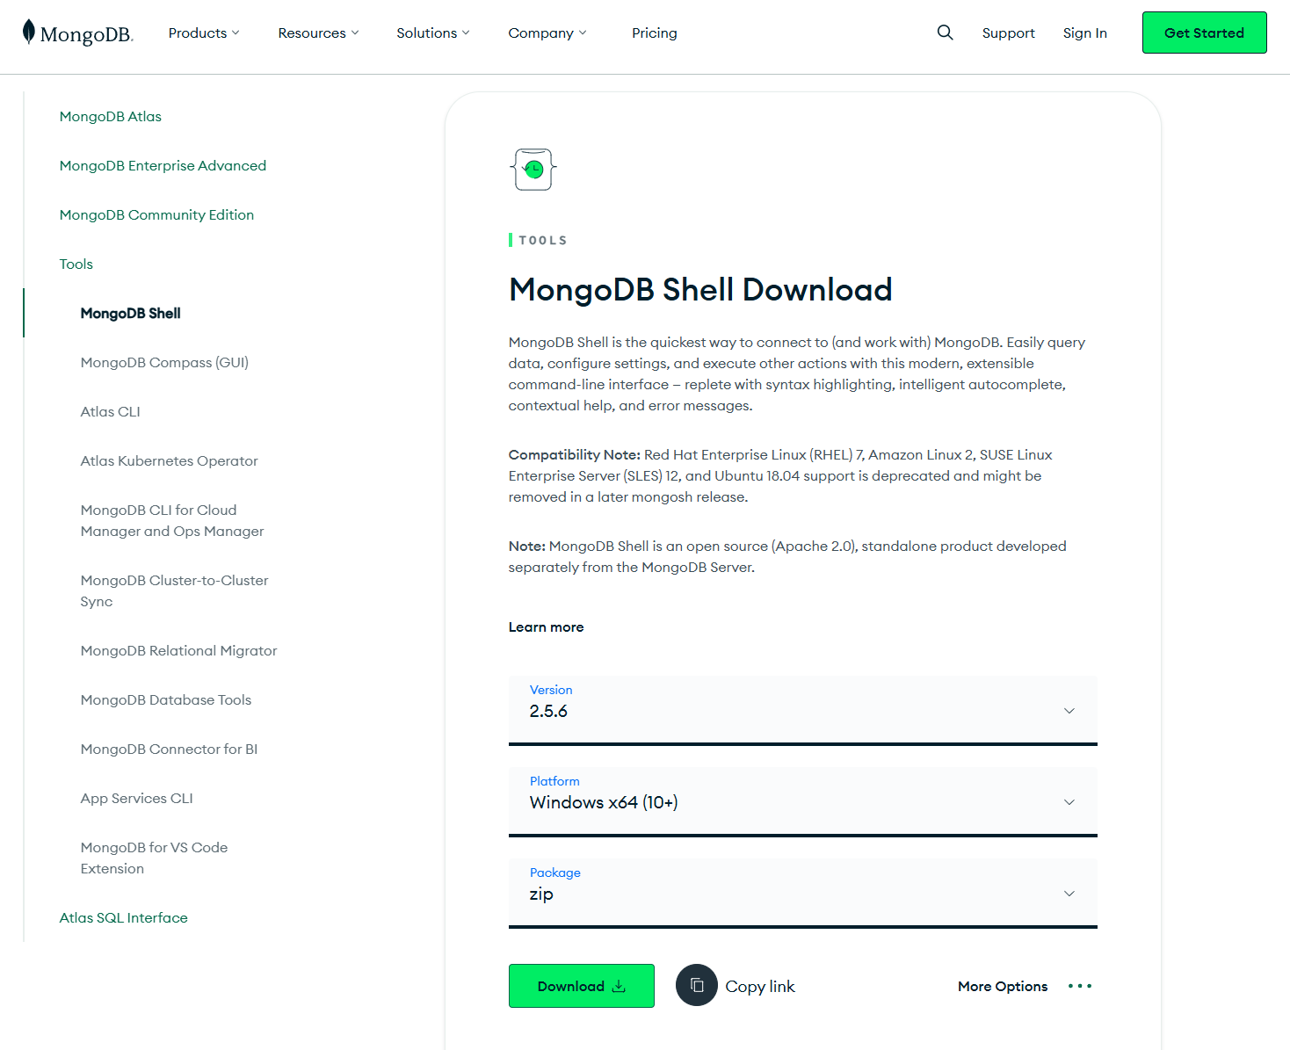Click the copy link clipboard icon
This screenshot has width=1290, height=1050.
click(x=697, y=986)
